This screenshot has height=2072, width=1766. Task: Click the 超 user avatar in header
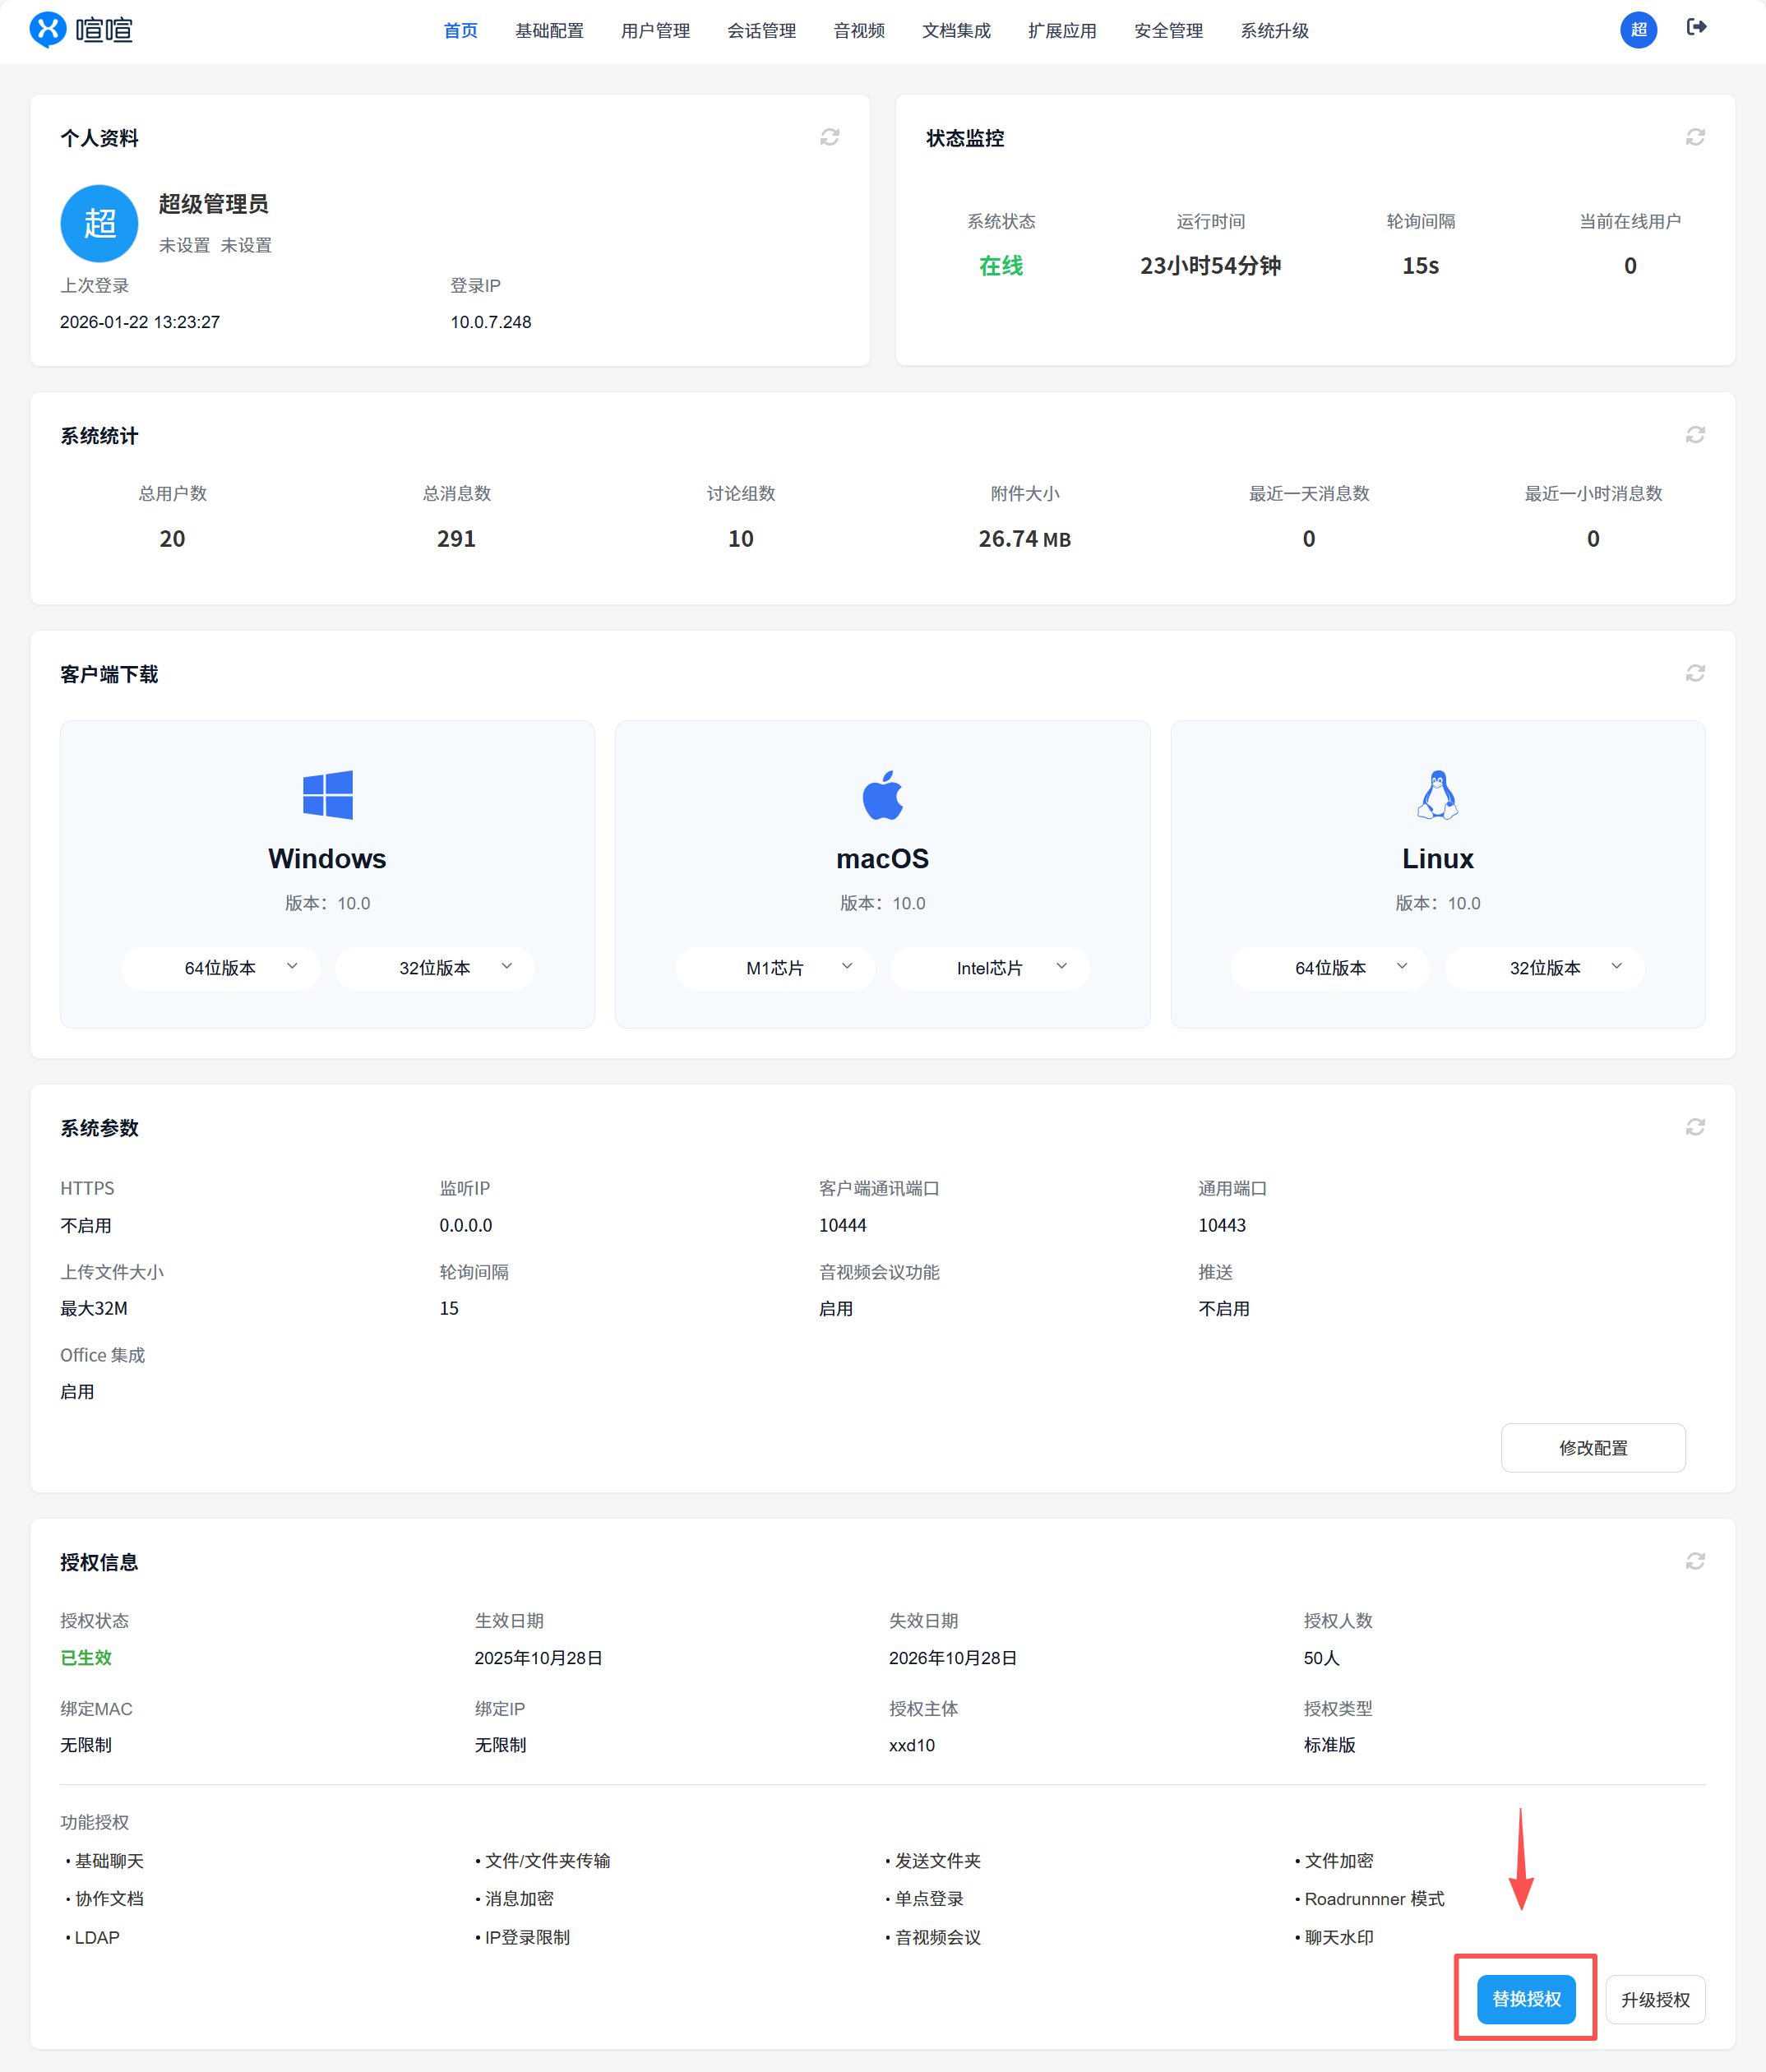click(x=1638, y=30)
